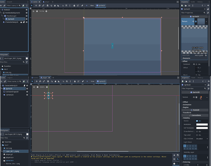Hide the Node2D root in the upper scene tree
This screenshot has height=166, width=211.
tap(27, 10)
